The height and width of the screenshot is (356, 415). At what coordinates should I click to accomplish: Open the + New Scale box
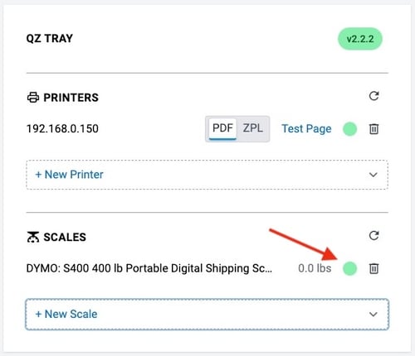pyautogui.click(x=207, y=315)
